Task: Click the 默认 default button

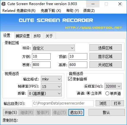Action: point(107,113)
